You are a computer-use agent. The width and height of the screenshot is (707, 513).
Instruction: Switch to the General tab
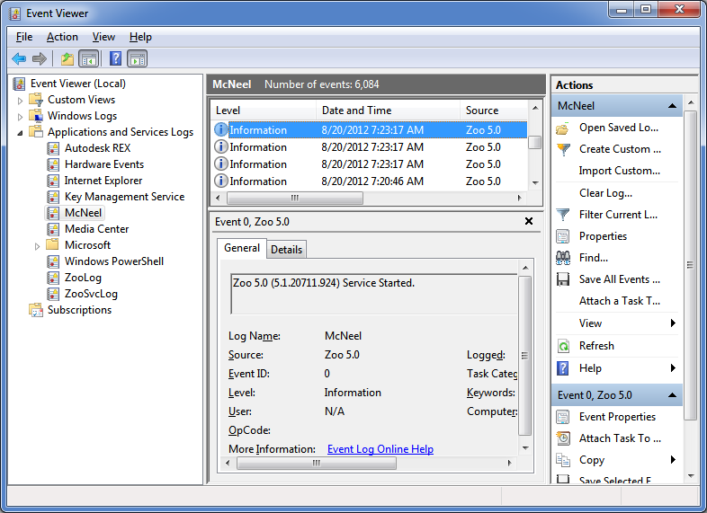coord(242,248)
